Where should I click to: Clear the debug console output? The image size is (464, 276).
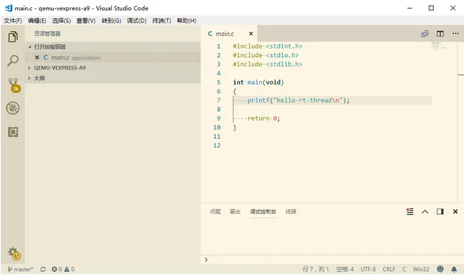pos(410,212)
